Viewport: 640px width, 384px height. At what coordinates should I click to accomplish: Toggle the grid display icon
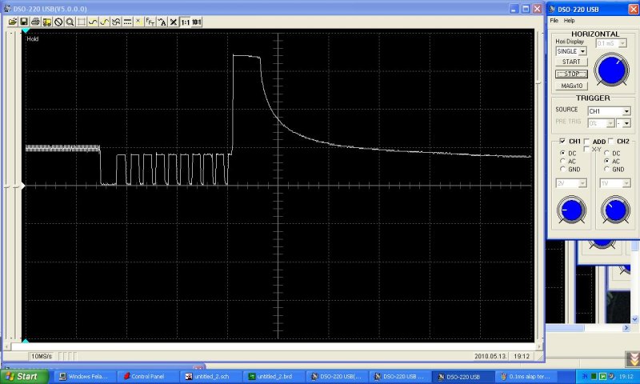click(82, 22)
